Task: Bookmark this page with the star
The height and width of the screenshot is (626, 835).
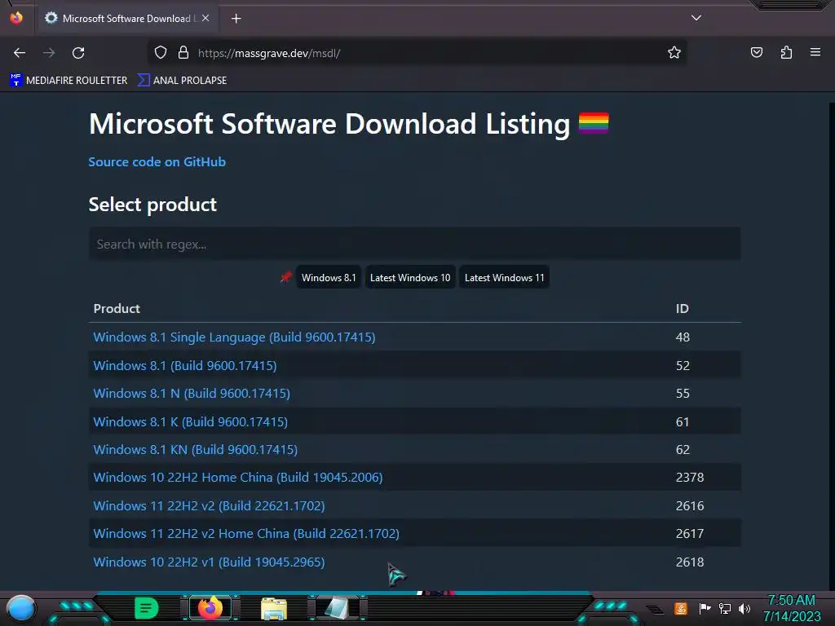Action: [674, 52]
